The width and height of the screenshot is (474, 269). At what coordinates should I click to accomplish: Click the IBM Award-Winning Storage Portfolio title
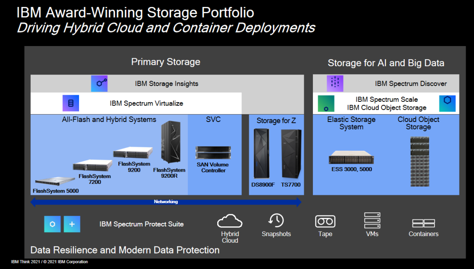pyautogui.click(x=135, y=13)
